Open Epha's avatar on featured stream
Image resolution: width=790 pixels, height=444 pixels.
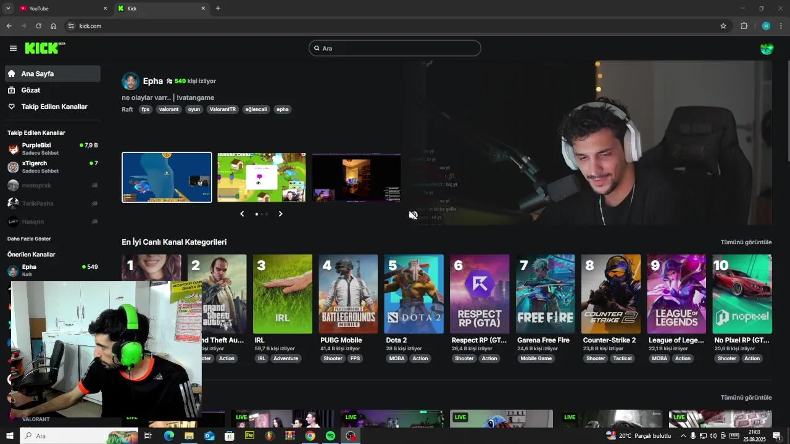[130, 81]
